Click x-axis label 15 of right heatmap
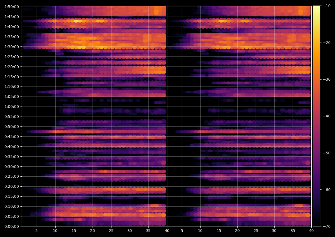This screenshot has height=237, width=335. (x=219, y=231)
